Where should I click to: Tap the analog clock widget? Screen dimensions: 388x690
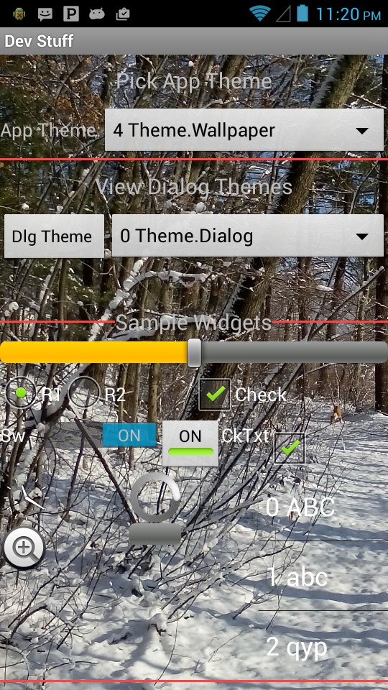tap(27, 500)
